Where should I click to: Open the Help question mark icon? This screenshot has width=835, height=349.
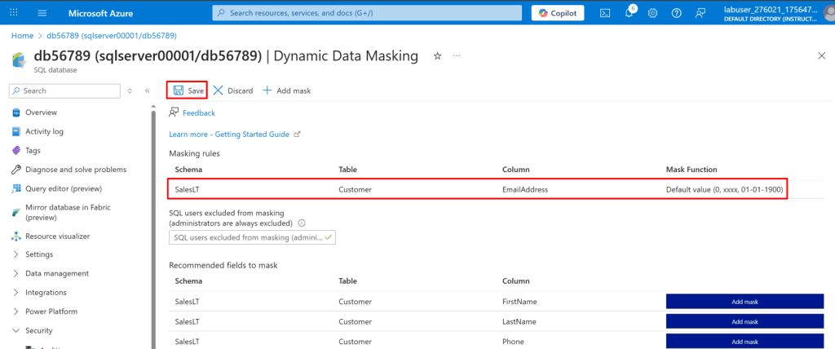(x=676, y=13)
